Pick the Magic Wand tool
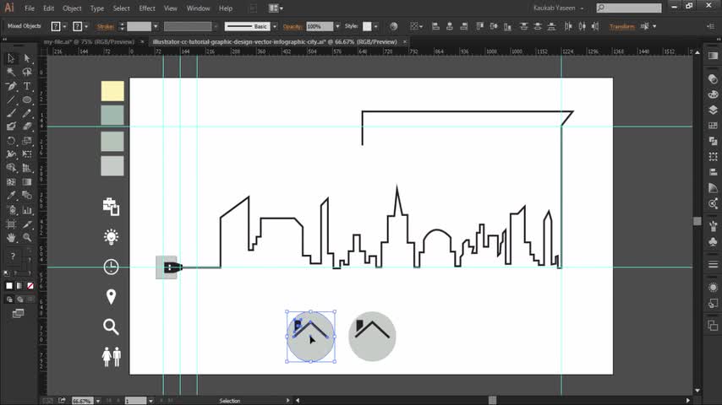This screenshot has width=722, height=405. click(x=11, y=73)
